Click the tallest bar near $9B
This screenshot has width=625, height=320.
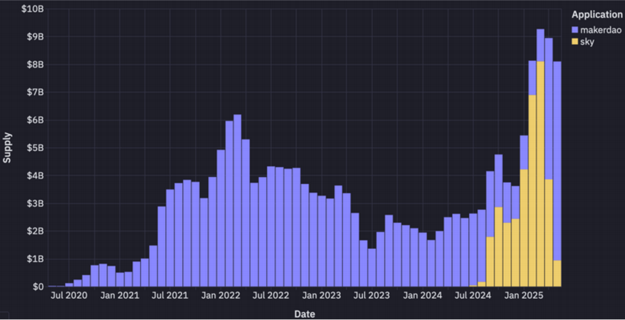[x=541, y=158]
